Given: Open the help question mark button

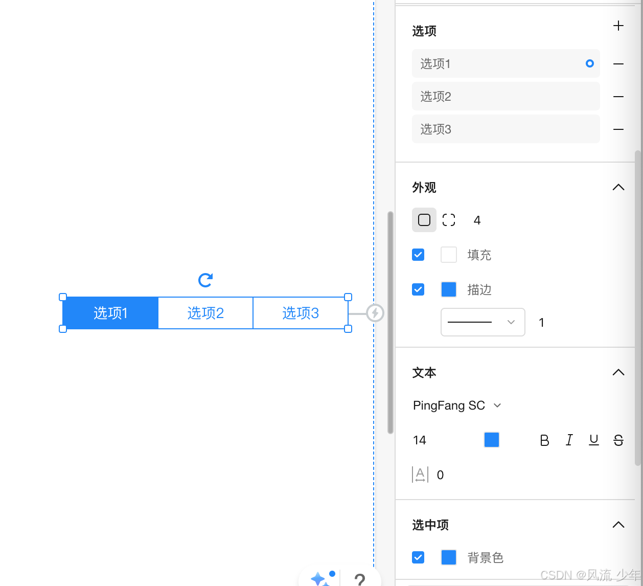Looking at the screenshot, I should (x=360, y=579).
